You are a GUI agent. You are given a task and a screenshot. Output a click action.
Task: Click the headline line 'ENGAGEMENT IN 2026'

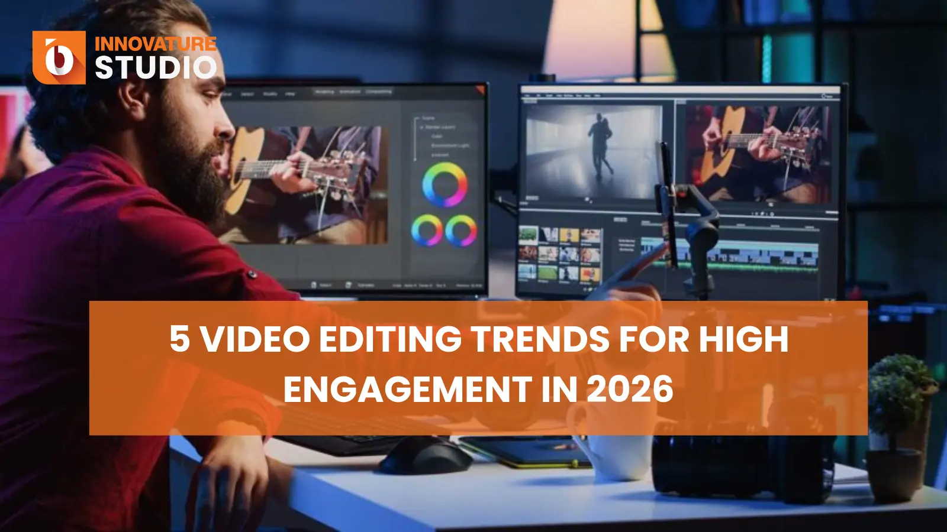[478, 390]
